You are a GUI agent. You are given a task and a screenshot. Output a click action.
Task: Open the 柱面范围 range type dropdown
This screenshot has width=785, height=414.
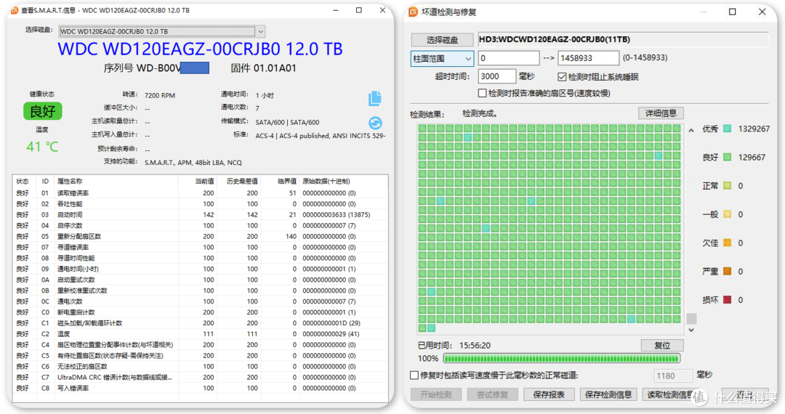tap(442, 59)
